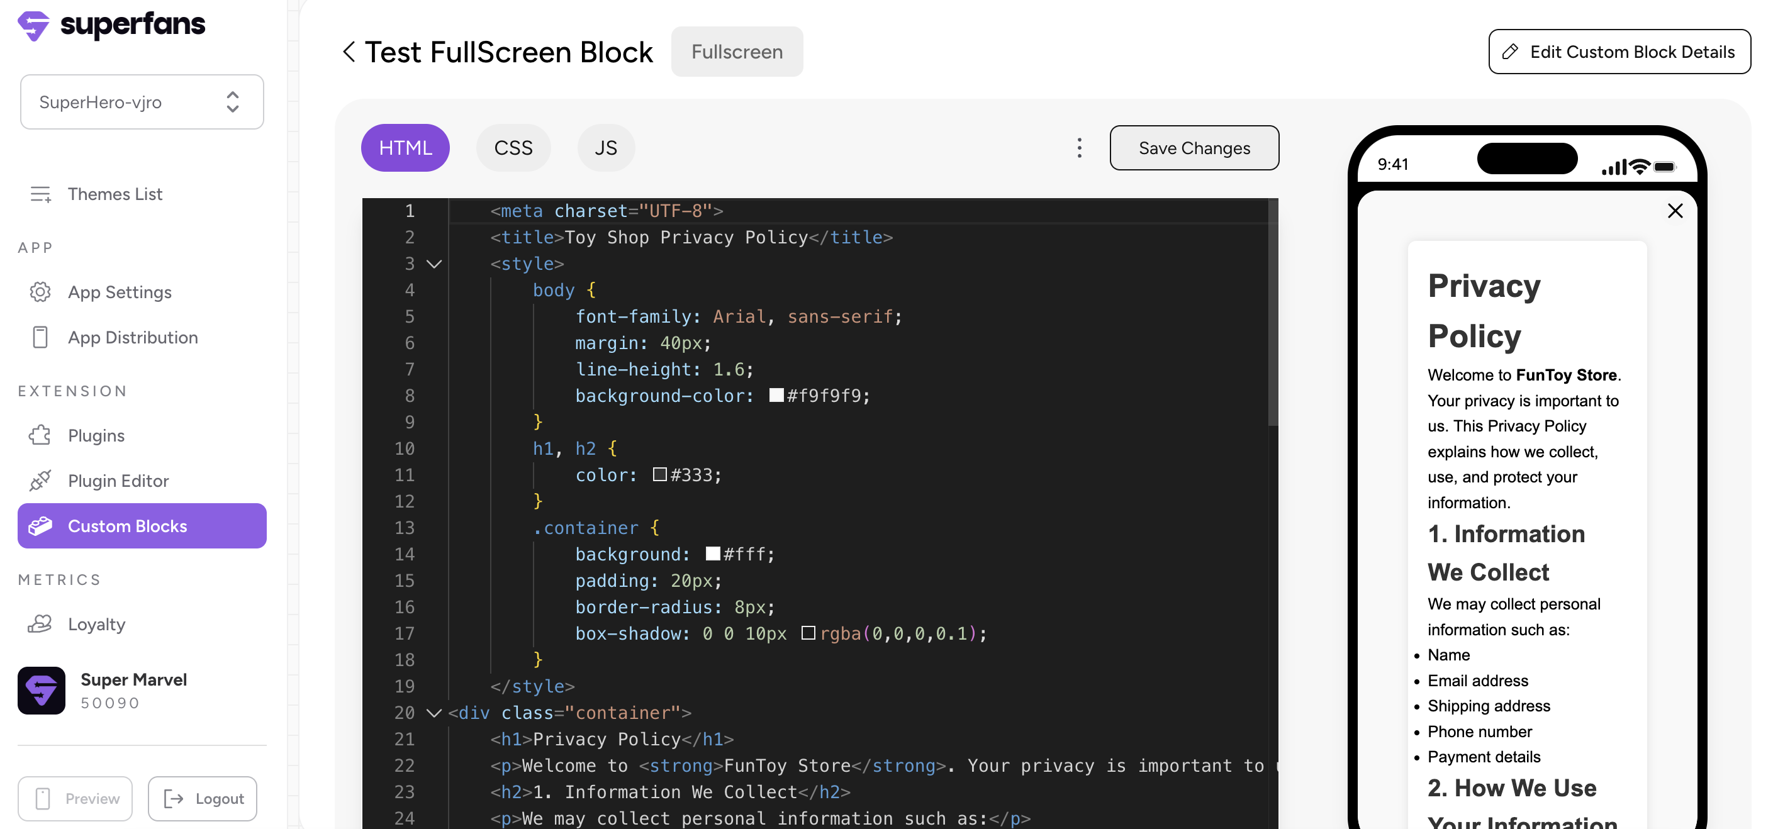Screen dimensions: 1773x829
Task: Click the three-dot more options icon
Action: (1079, 148)
